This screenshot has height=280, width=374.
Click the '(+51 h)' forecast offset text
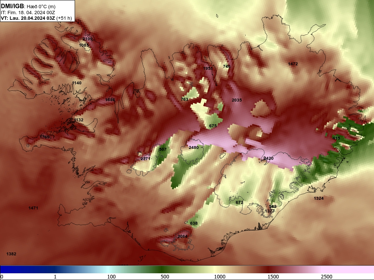click(x=64, y=18)
